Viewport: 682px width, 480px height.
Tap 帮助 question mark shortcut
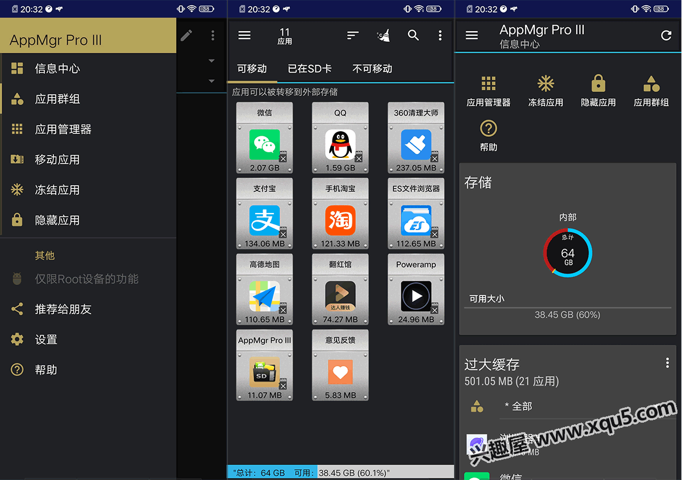point(489,135)
